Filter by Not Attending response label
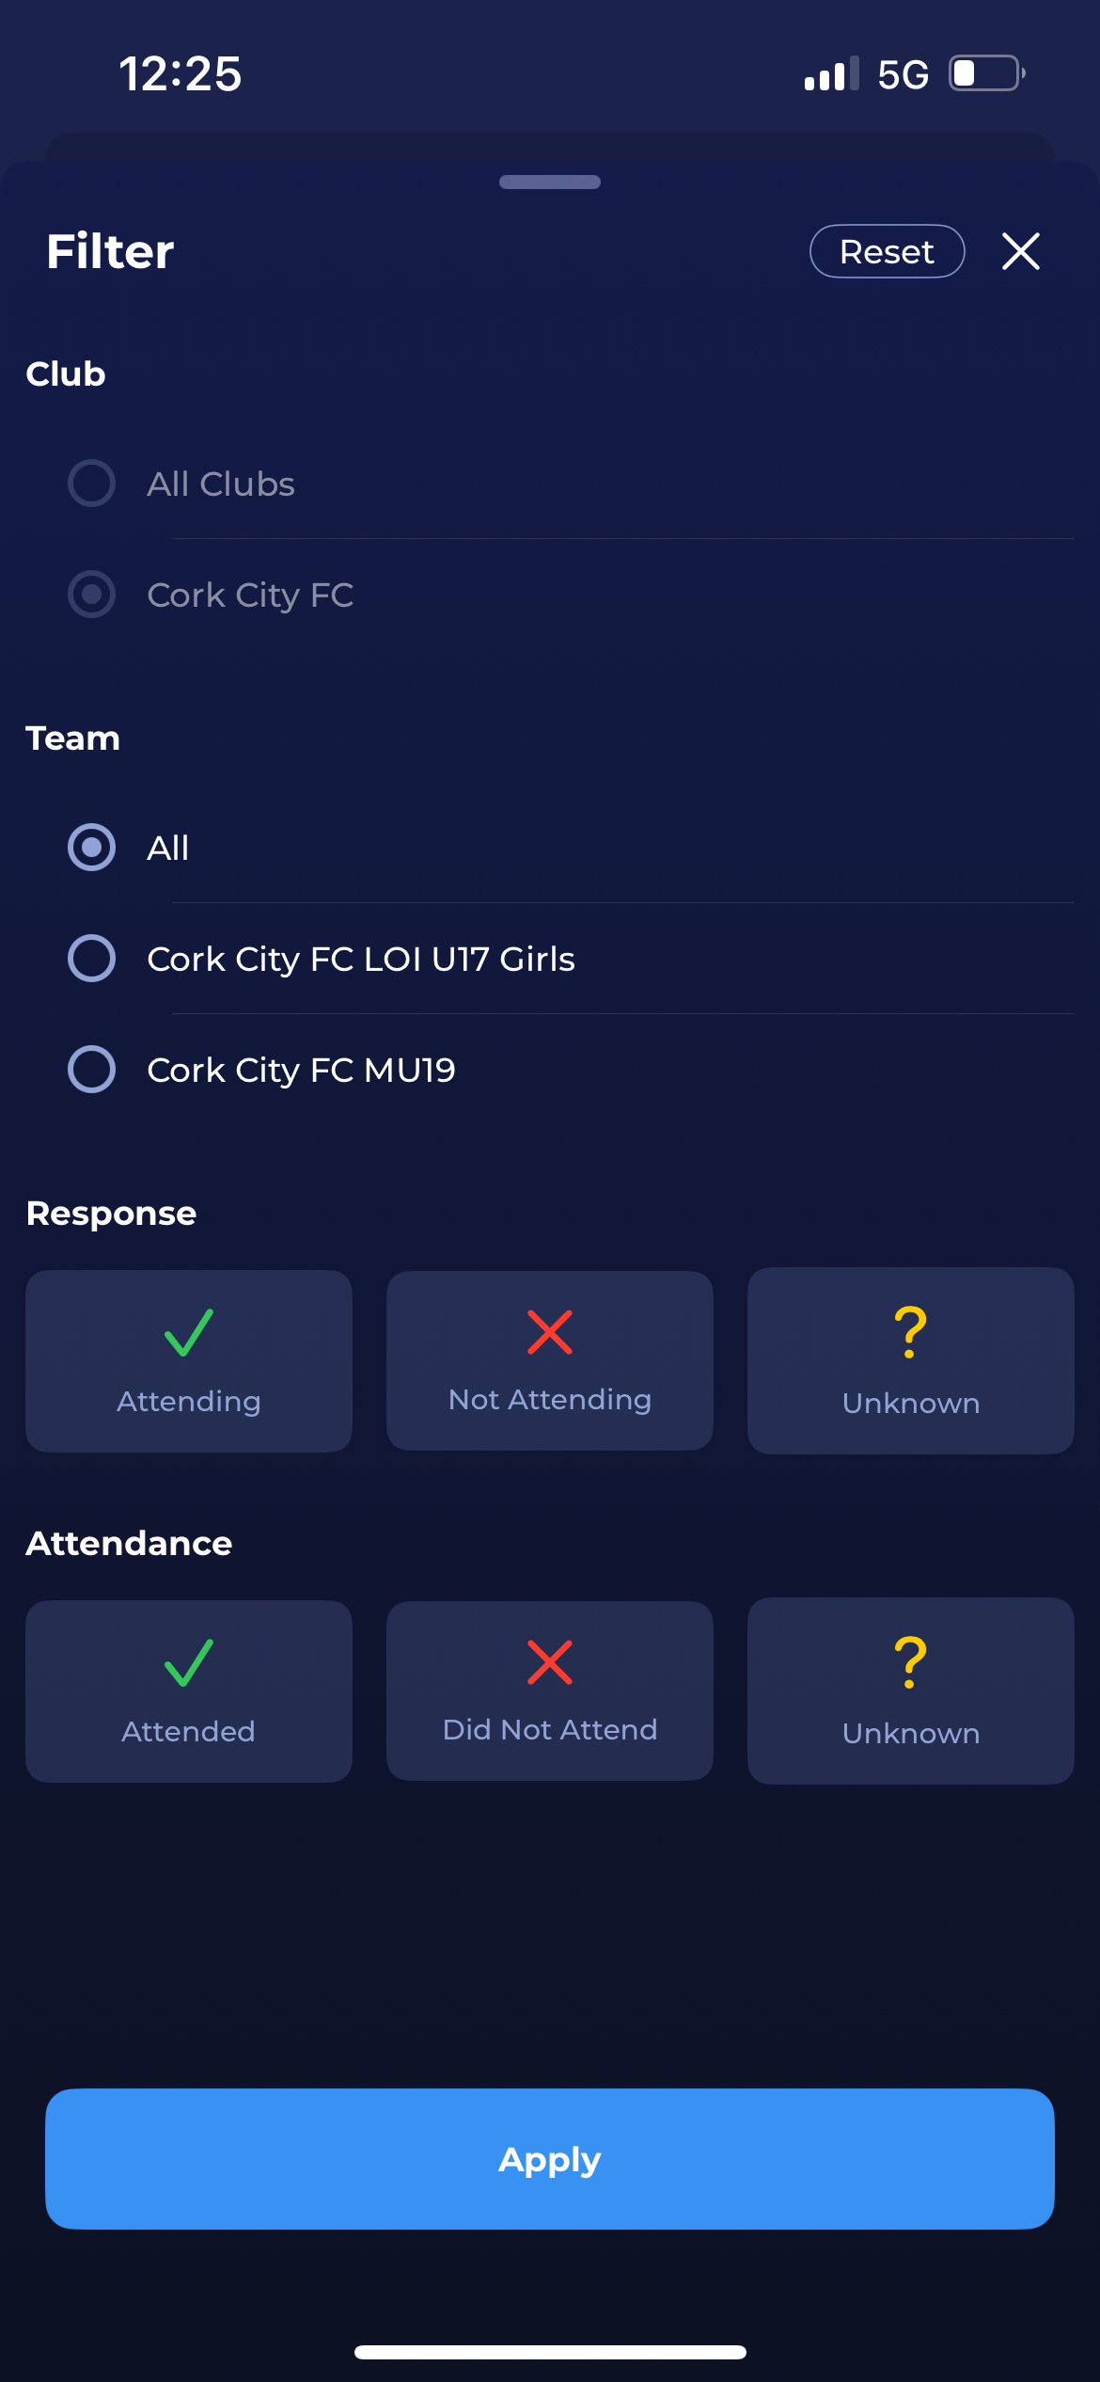Screen dimensions: 1100x2382 tap(550, 1400)
